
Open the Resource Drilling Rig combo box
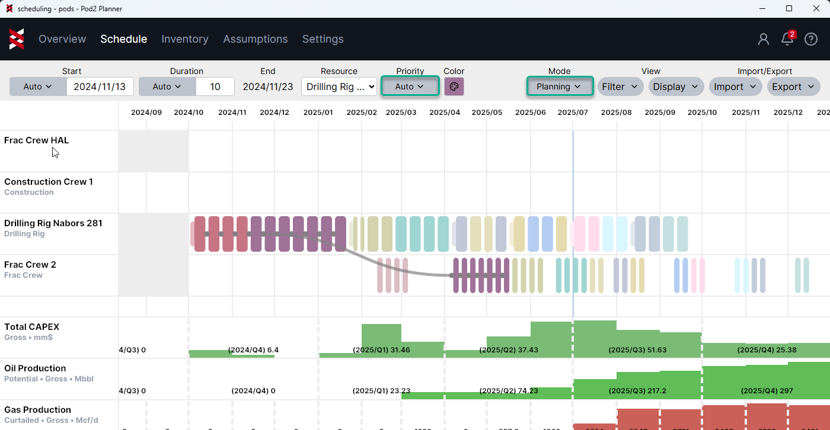coord(339,86)
